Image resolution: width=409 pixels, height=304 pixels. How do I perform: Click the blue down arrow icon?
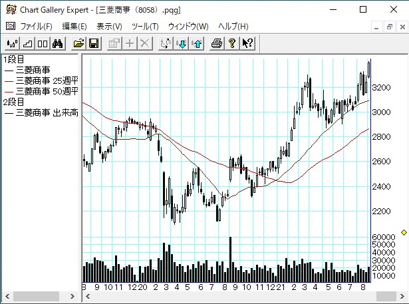(x=182, y=44)
